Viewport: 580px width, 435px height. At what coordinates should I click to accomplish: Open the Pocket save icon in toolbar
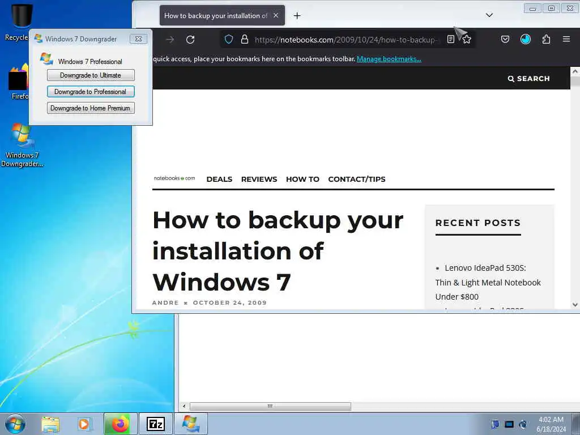pos(505,39)
